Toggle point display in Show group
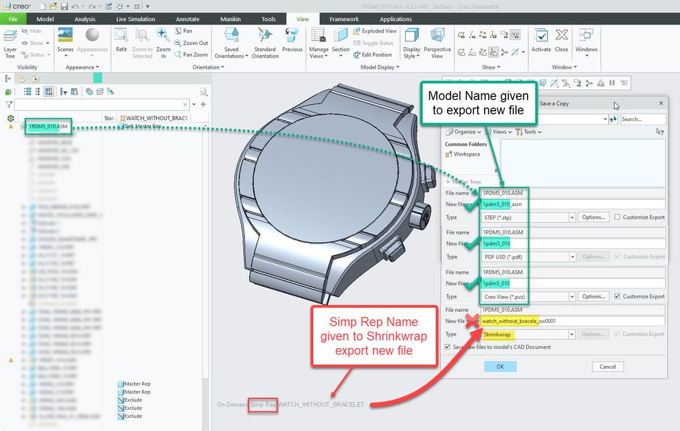The height and width of the screenshot is (431, 680). 483,35
